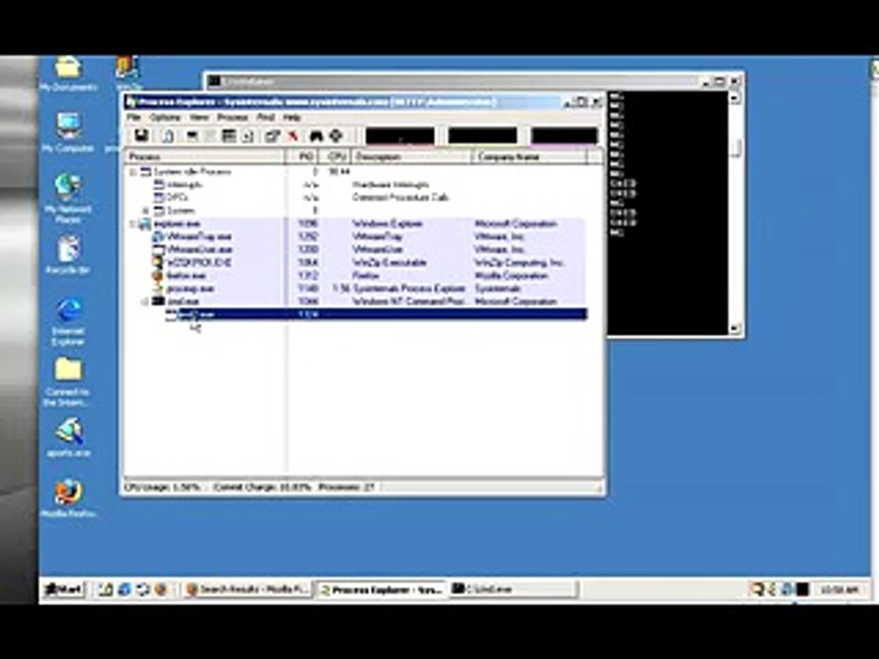879x659 pixels.
Task: Click the Commit Charge status bar entry
Action: (x=262, y=488)
